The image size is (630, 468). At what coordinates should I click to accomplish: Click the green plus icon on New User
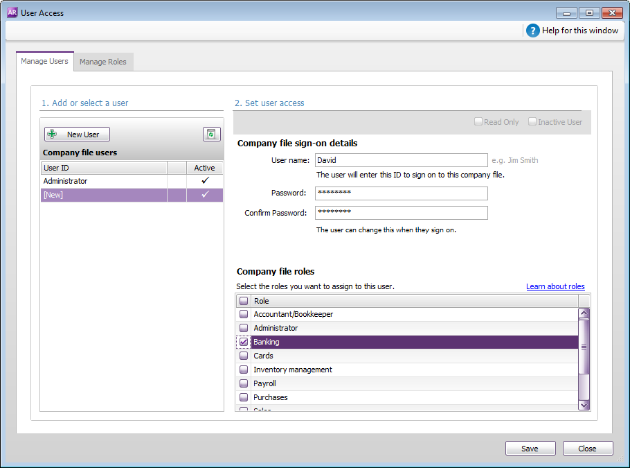coord(52,134)
